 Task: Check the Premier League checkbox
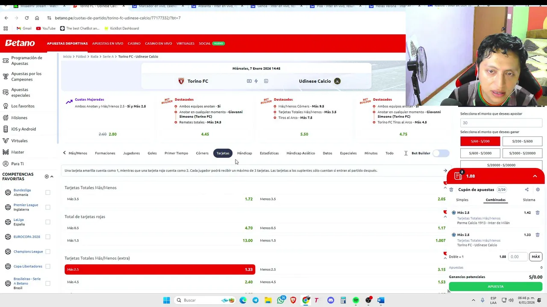pyautogui.click(x=48, y=207)
